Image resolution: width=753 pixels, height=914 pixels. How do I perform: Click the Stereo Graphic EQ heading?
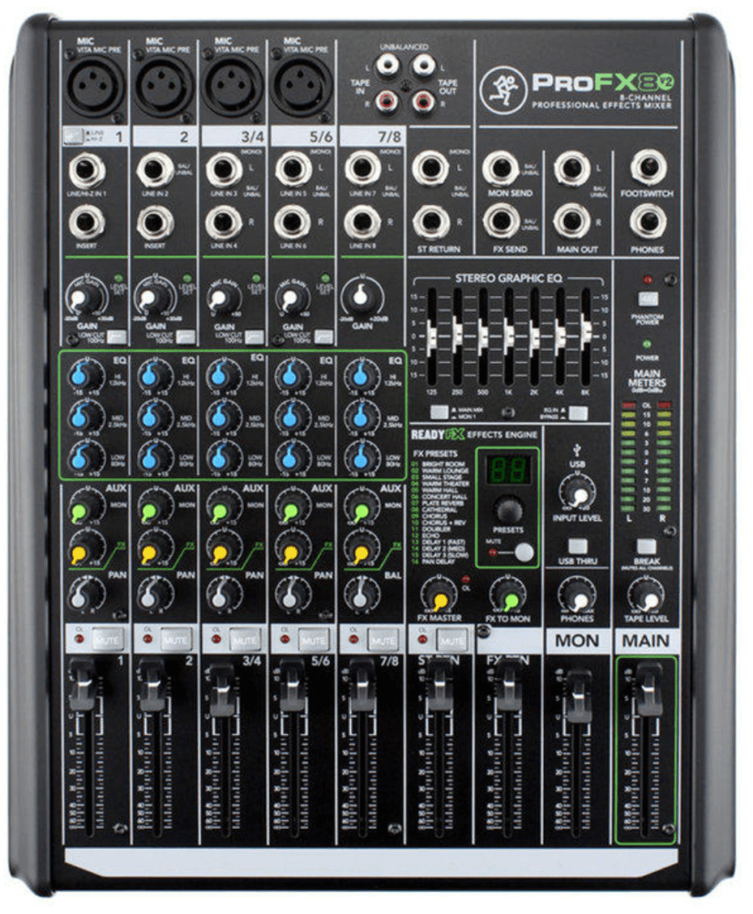508,279
